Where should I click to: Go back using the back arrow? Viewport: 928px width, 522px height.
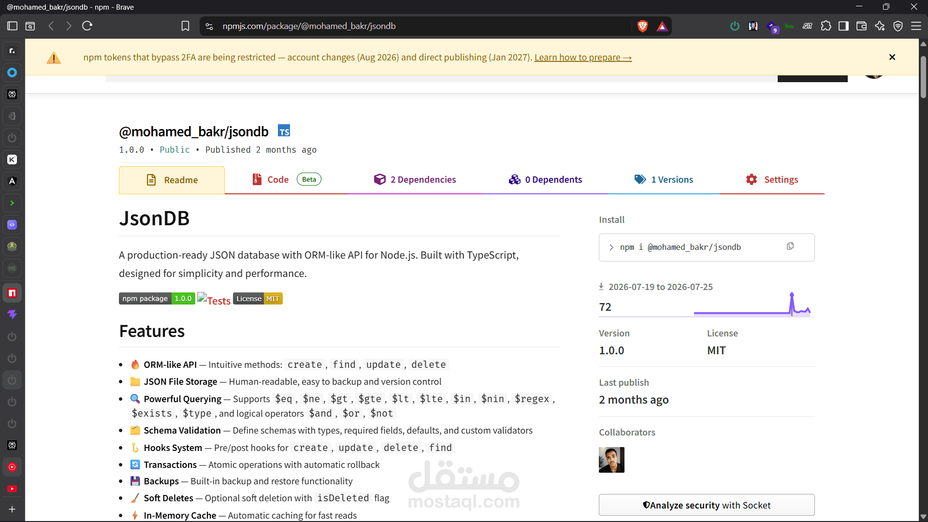pyautogui.click(x=51, y=26)
